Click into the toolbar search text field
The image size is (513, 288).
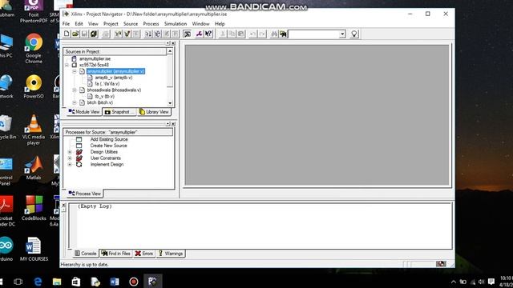point(313,34)
